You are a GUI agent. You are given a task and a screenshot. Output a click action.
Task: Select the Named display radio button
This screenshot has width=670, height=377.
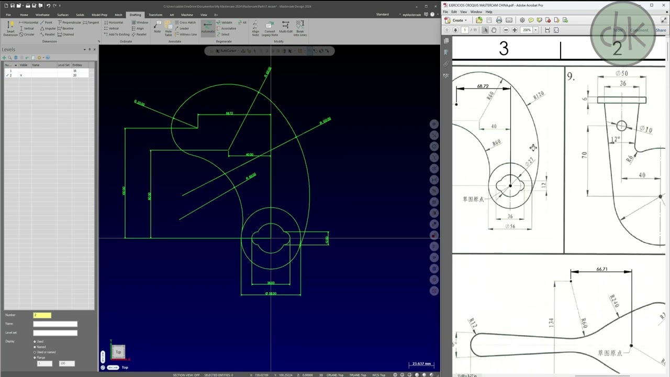35,347
